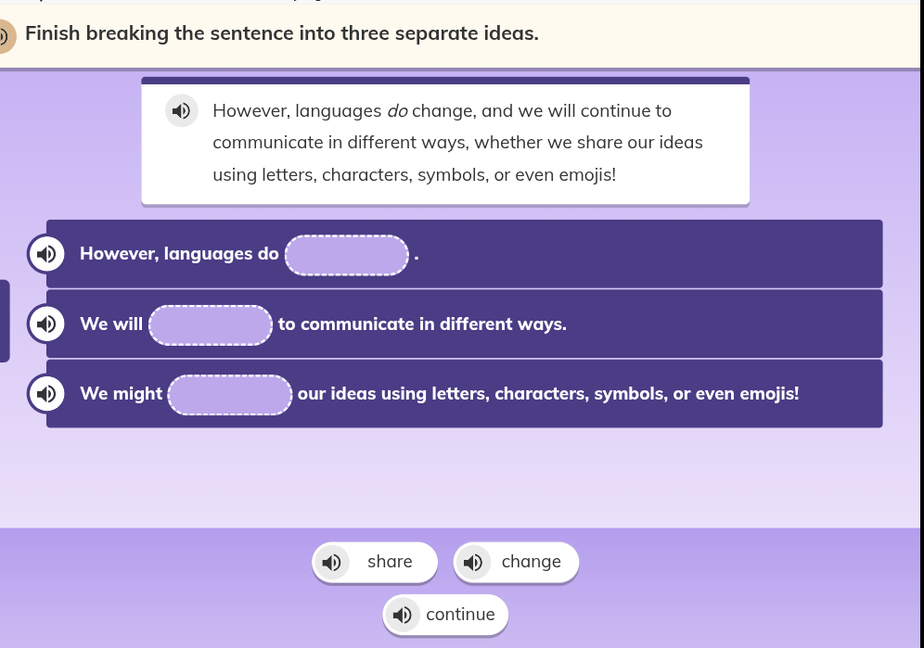Click the blank in the 'We might' sentence
924x648 pixels.
229,394
